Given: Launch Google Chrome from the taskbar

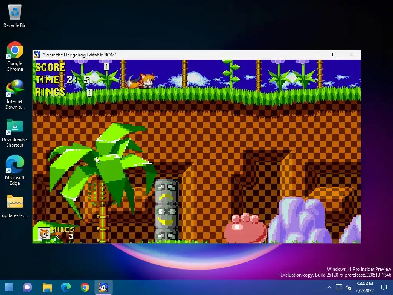Looking at the screenshot, I should point(85,287).
